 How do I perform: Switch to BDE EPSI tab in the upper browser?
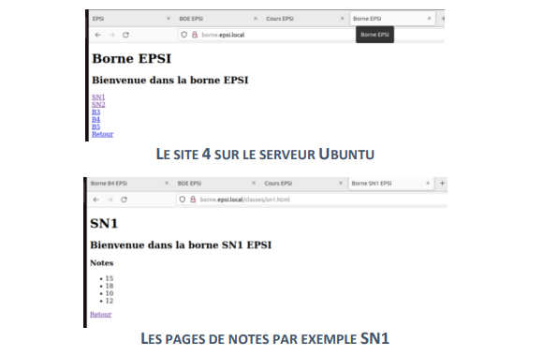click(218, 19)
